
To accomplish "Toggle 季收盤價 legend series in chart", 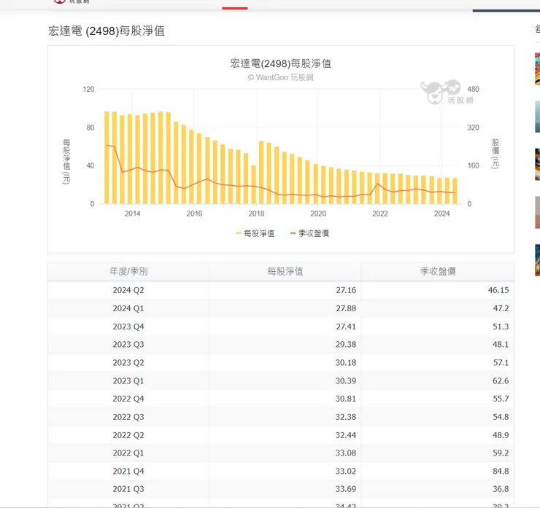I will click(309, 233).
